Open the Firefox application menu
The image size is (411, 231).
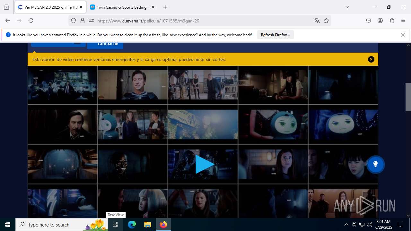tap(403, 21)
